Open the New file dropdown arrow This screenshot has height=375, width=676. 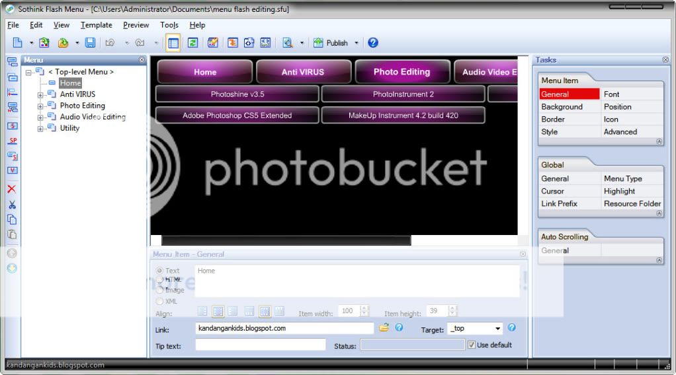[x=31, y=43]
